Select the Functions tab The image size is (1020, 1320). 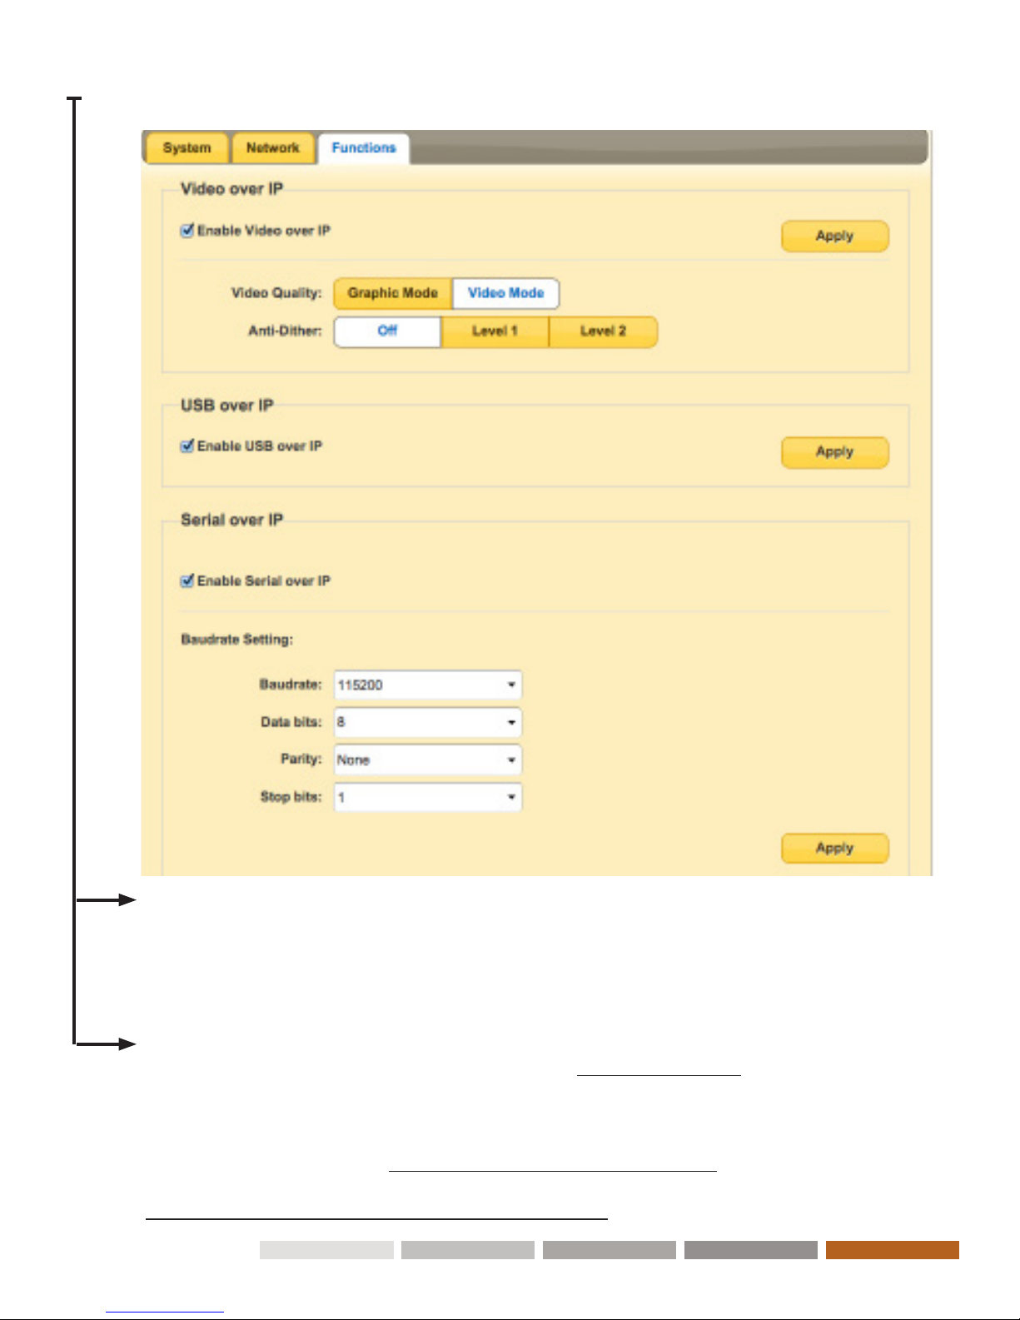click(x=363, y=148)
